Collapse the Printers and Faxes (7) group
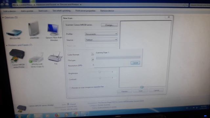 (7, 45)
